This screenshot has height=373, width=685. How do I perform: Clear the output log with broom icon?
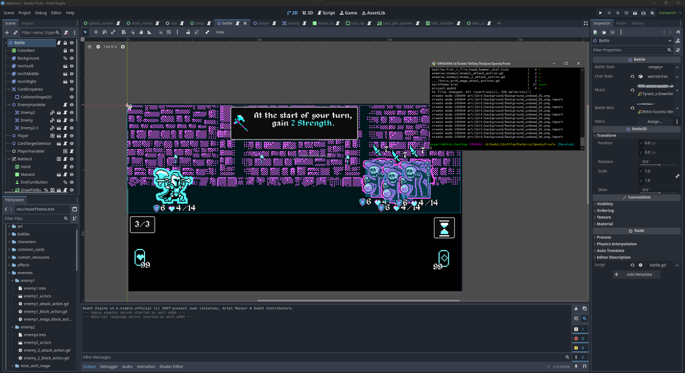[x=576, y=308]
